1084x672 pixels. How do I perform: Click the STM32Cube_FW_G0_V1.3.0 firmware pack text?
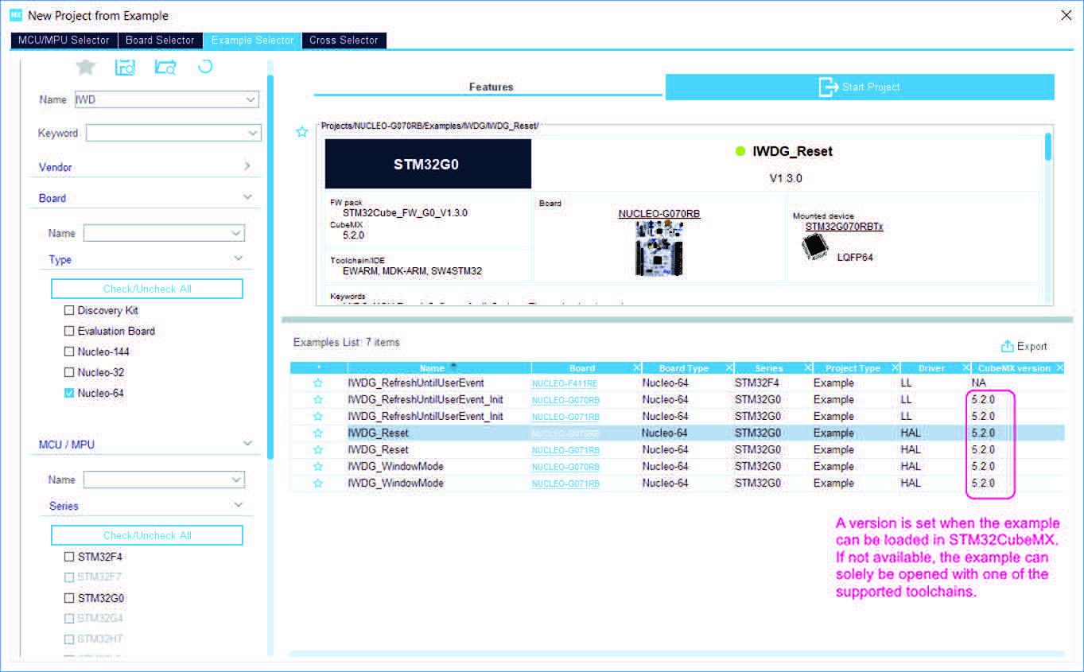[x=405, y=213]
